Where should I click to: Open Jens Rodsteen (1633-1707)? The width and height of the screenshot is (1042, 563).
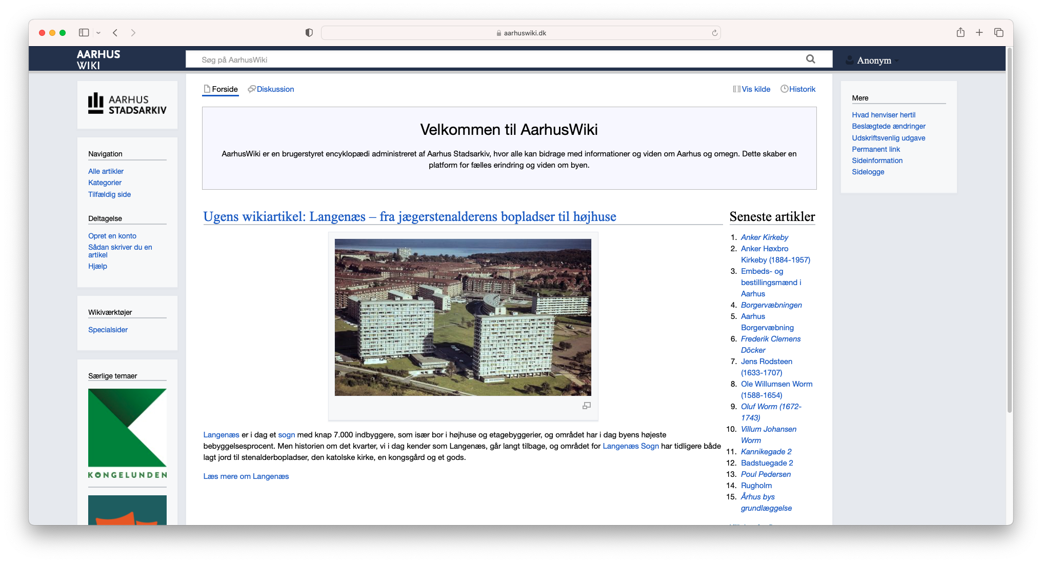click(766, 367)
